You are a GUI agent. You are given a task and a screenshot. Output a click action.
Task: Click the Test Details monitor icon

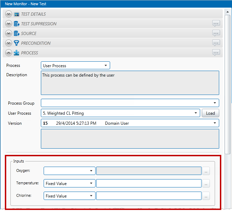(x=17, y=14)
